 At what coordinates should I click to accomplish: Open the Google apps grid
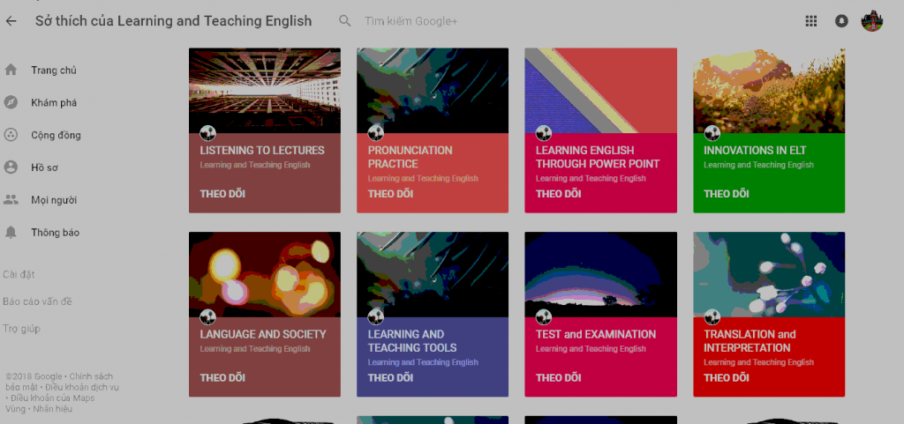coord(811,21)
